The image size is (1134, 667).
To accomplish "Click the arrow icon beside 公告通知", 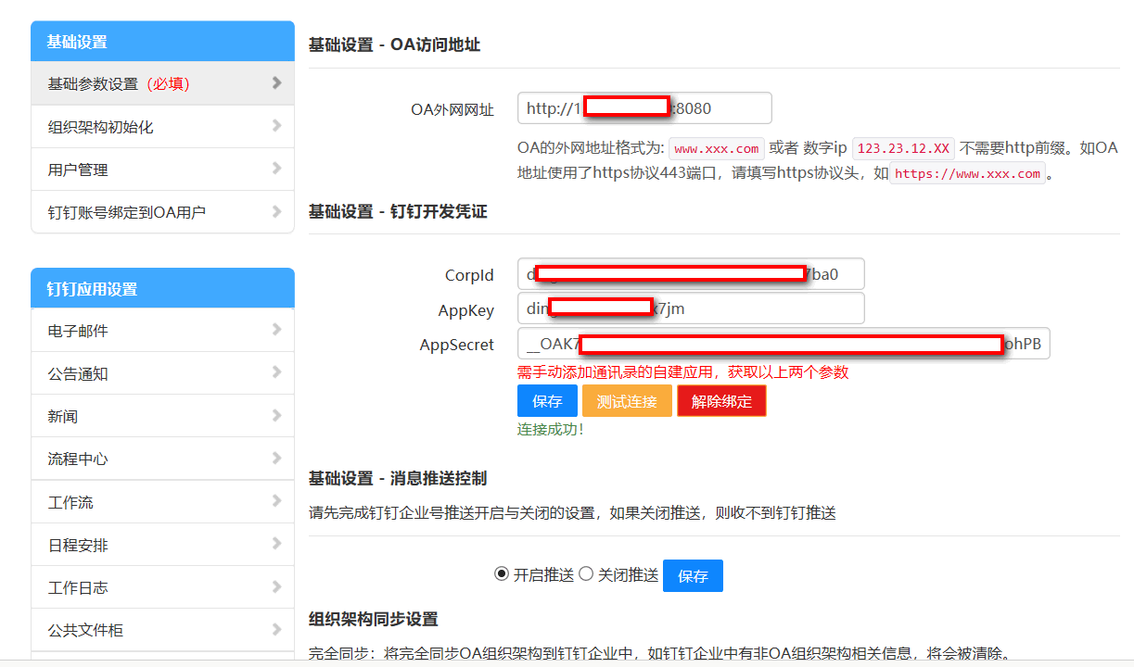I will click(276, 372).
